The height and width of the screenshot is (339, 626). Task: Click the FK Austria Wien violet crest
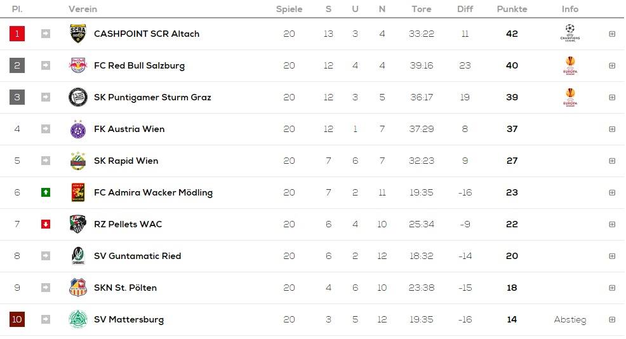tap(78, 129)
